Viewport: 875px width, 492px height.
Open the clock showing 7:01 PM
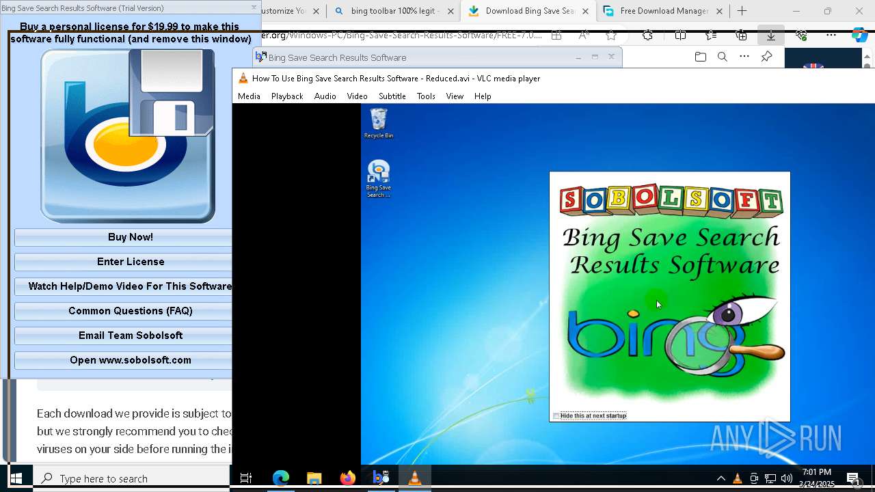click(x=817, y=478)
